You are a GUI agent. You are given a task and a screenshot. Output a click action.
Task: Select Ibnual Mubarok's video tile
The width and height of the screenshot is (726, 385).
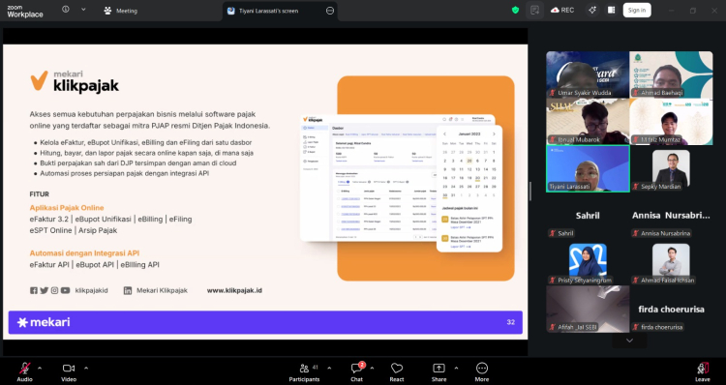click(588, 121)
